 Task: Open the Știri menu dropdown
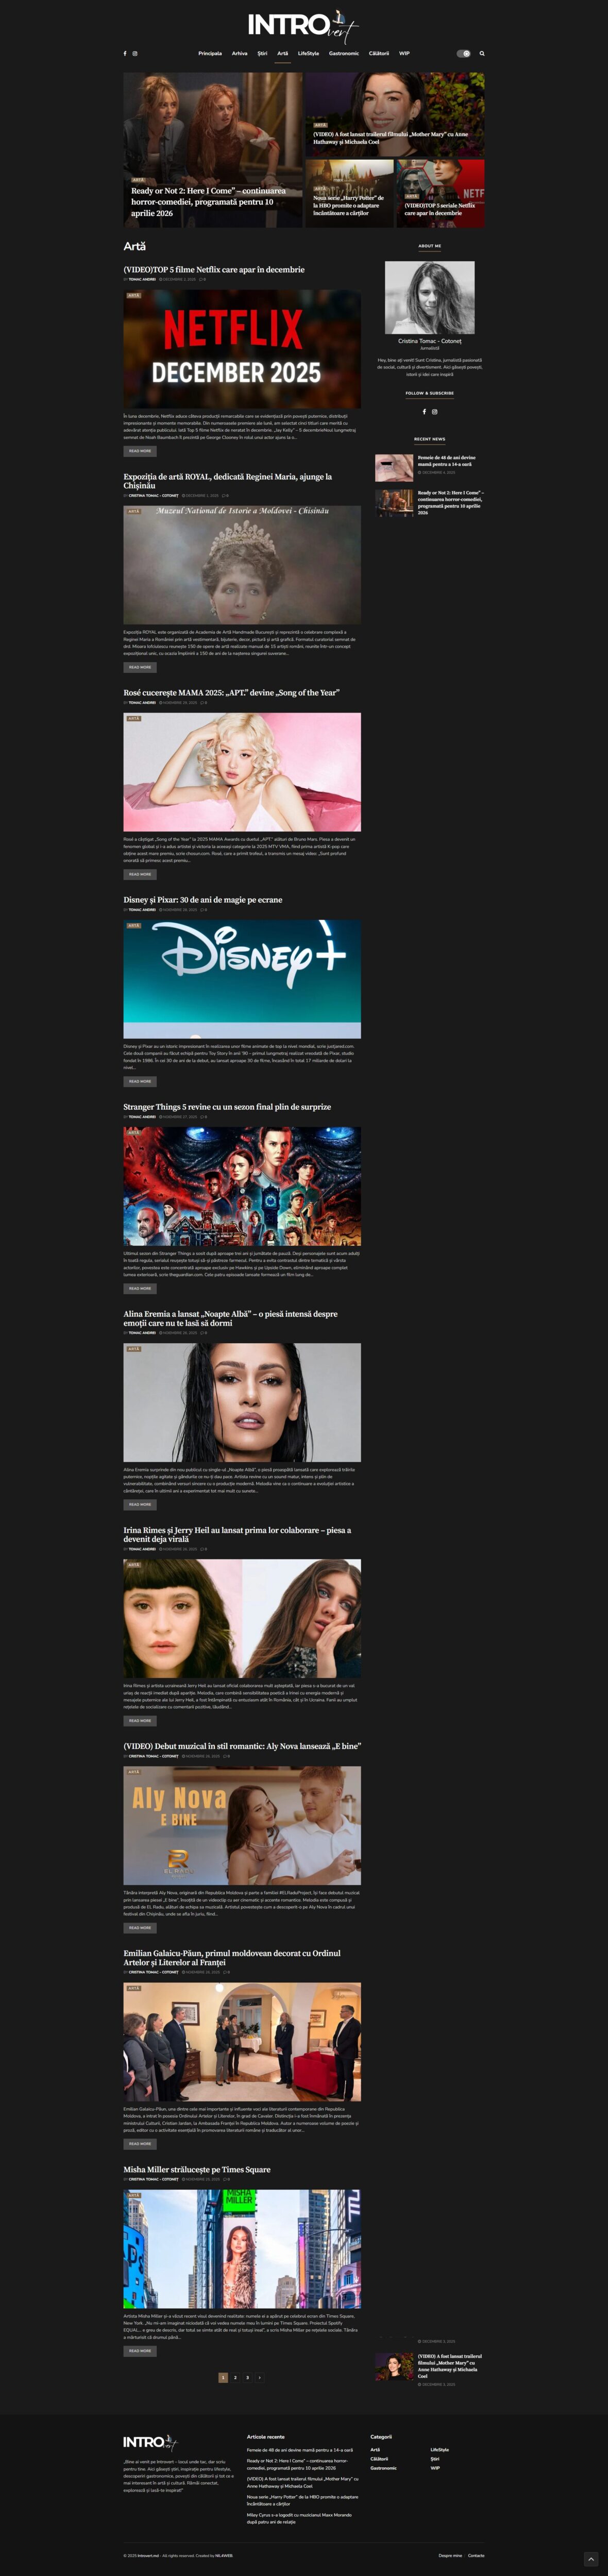[262, 54]
